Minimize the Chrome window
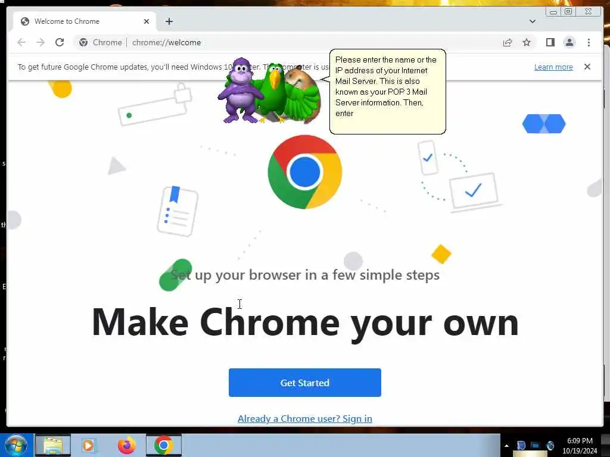610x457 pixels. [553, 12]
